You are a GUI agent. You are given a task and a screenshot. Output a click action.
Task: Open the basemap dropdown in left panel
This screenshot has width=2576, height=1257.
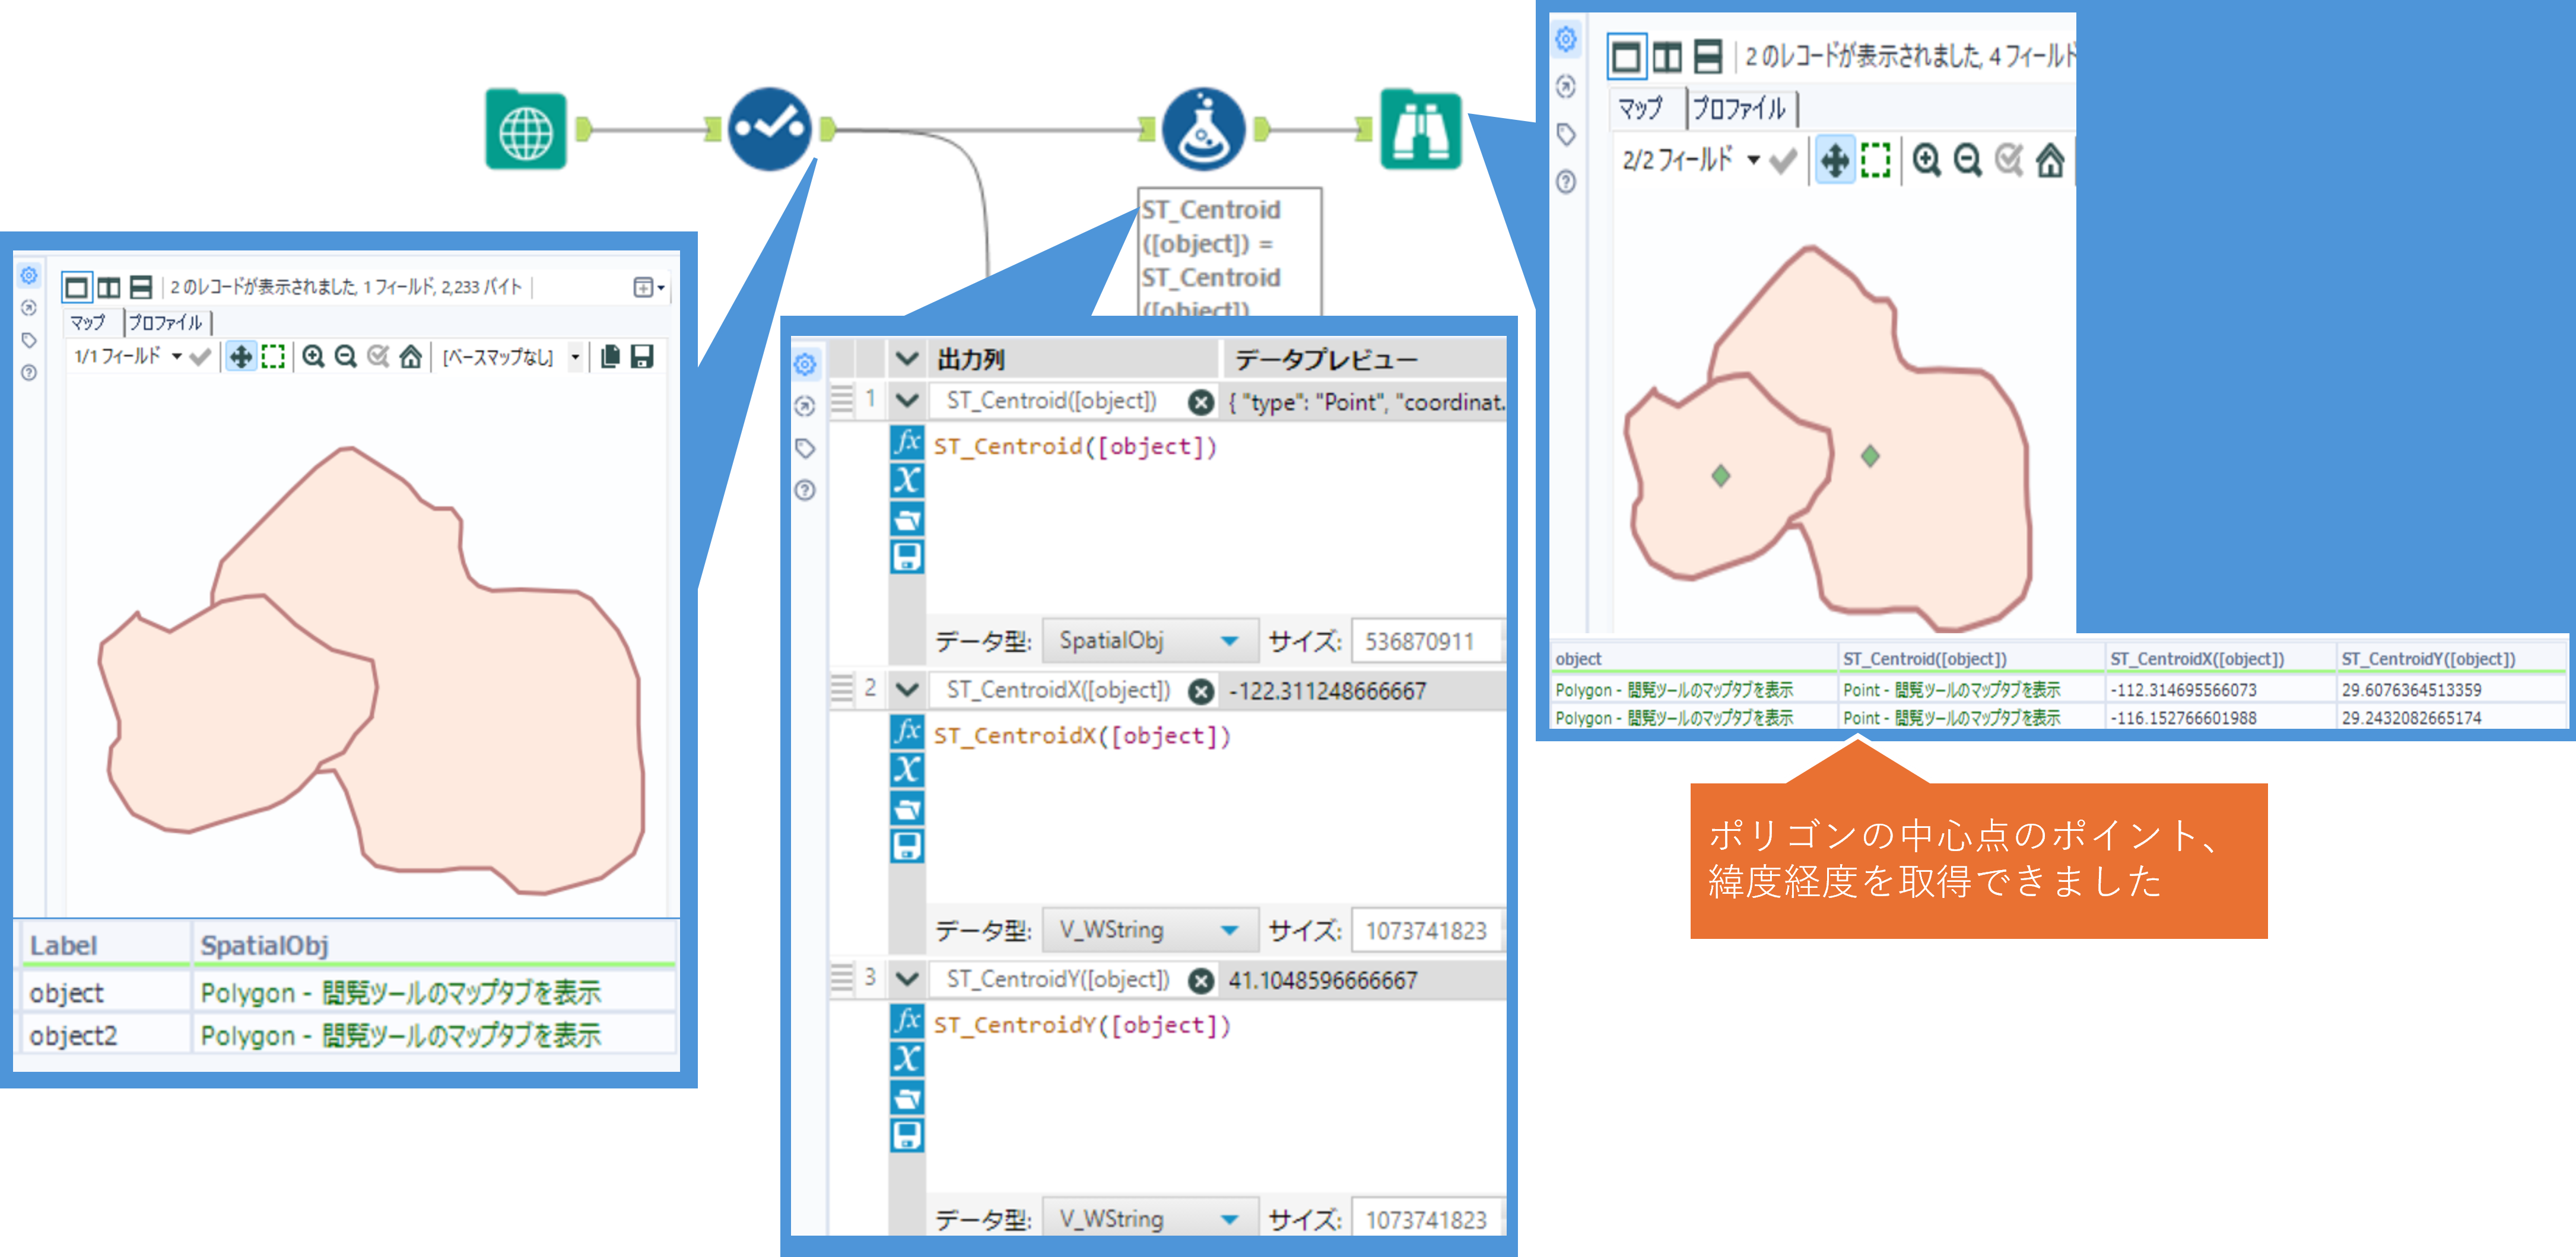(575, 357)
